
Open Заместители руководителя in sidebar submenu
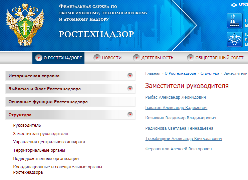[x=40, y=134]
